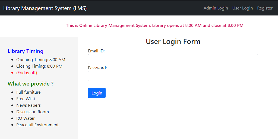Image resolution: width=278 pixels, height=139 pixels.
Task: Focus the Email ID input field
Action: pyautogui.click(x=173, y=59)
